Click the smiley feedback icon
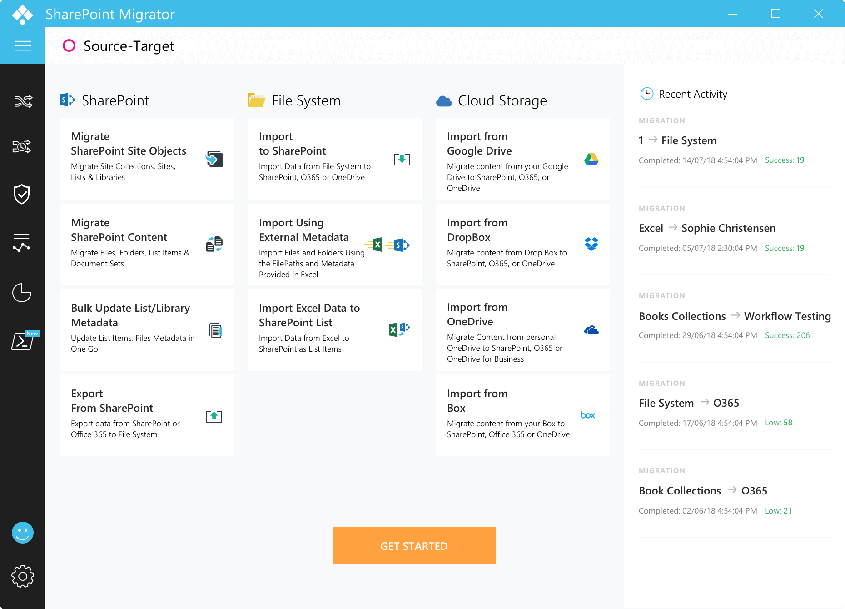845x609 pixels. click(x=23, y=532)
